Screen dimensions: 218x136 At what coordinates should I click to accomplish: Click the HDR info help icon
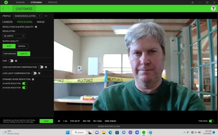16,61
